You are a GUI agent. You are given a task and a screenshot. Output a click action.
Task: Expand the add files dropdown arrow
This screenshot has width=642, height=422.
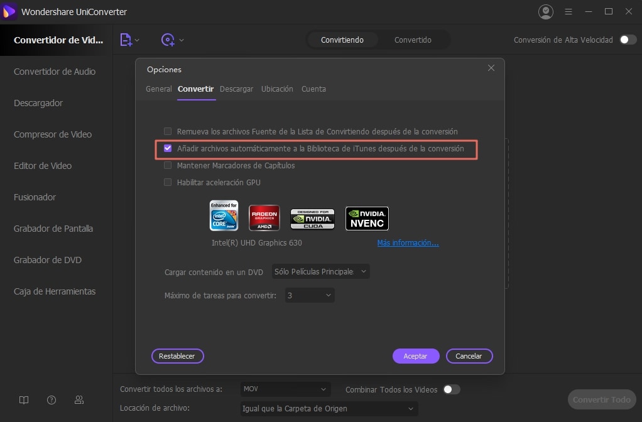tap(137, 40)
